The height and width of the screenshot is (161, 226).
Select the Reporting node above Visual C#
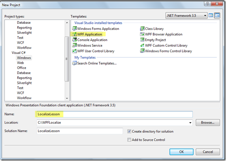24,27
